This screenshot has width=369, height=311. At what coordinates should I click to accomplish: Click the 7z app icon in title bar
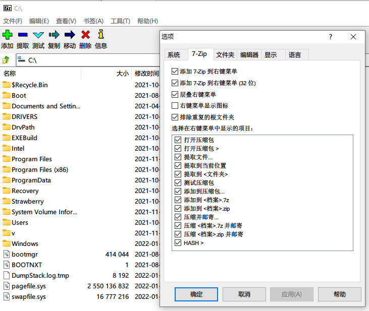click(x=7, y=8)
